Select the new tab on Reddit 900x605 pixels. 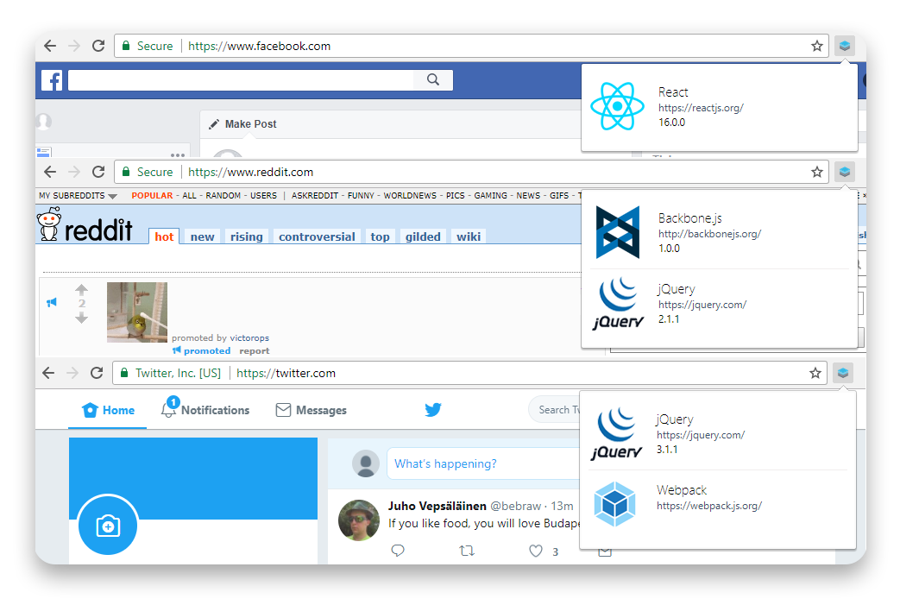[x=202, y=236]
